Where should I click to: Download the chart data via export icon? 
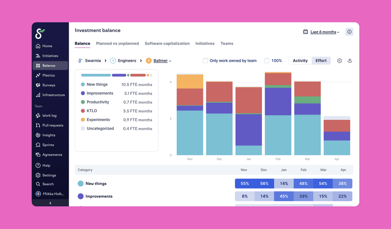coord(350,61)
